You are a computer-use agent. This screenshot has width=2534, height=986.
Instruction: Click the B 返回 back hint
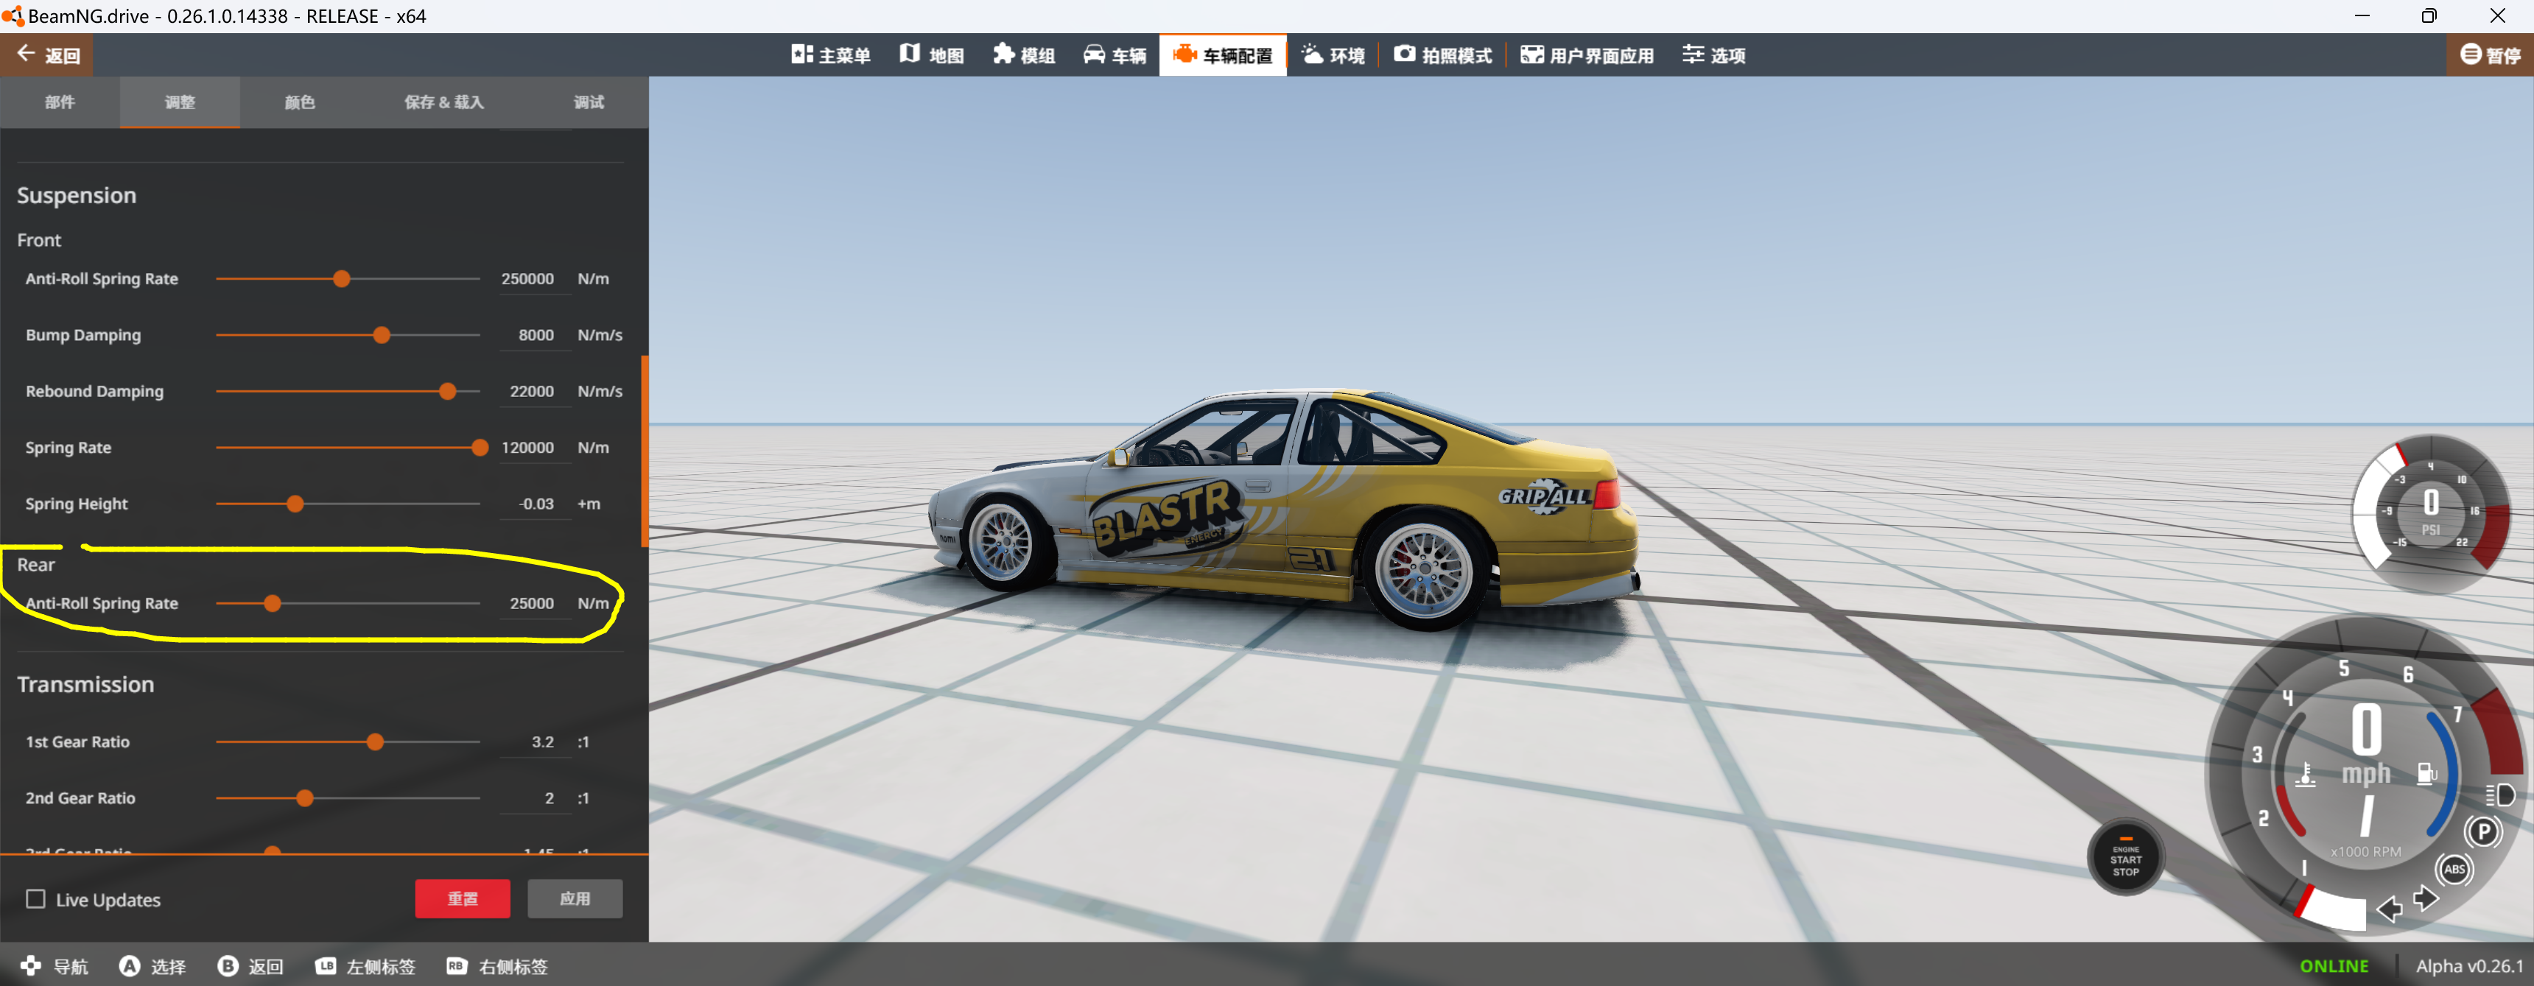[x=251, y=966]
